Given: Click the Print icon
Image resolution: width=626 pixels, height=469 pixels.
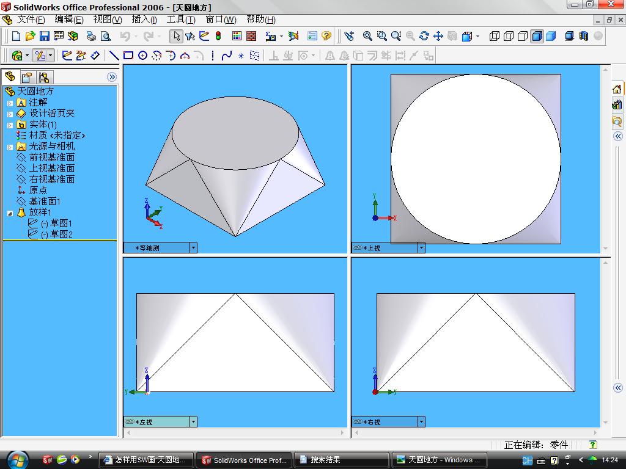Looking at the screenshot, I should (x=90, y=36).
